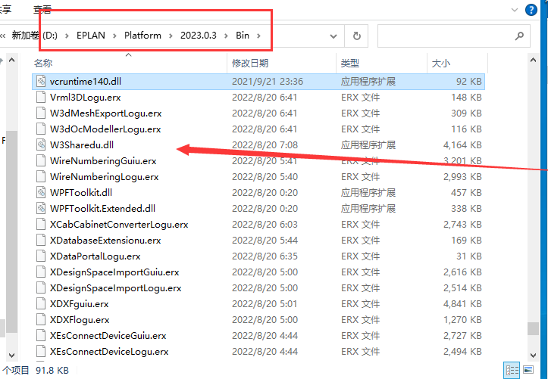The width and height of the screenshot is (548, 379).
Task: Click navigation pane scrollbar up arrow
Action: [x=12, y=60]
